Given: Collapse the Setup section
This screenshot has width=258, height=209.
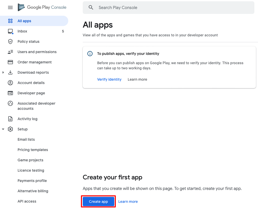Looking at the screenshot, I should [3, 129].
